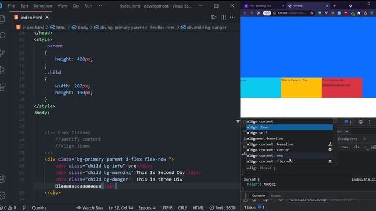376x211 pixels.
Task: Open Source Control in the activity bar
Action: (2, 53)
